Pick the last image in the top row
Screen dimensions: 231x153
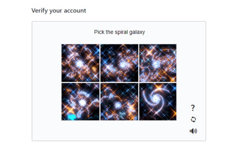coord(158,63)
